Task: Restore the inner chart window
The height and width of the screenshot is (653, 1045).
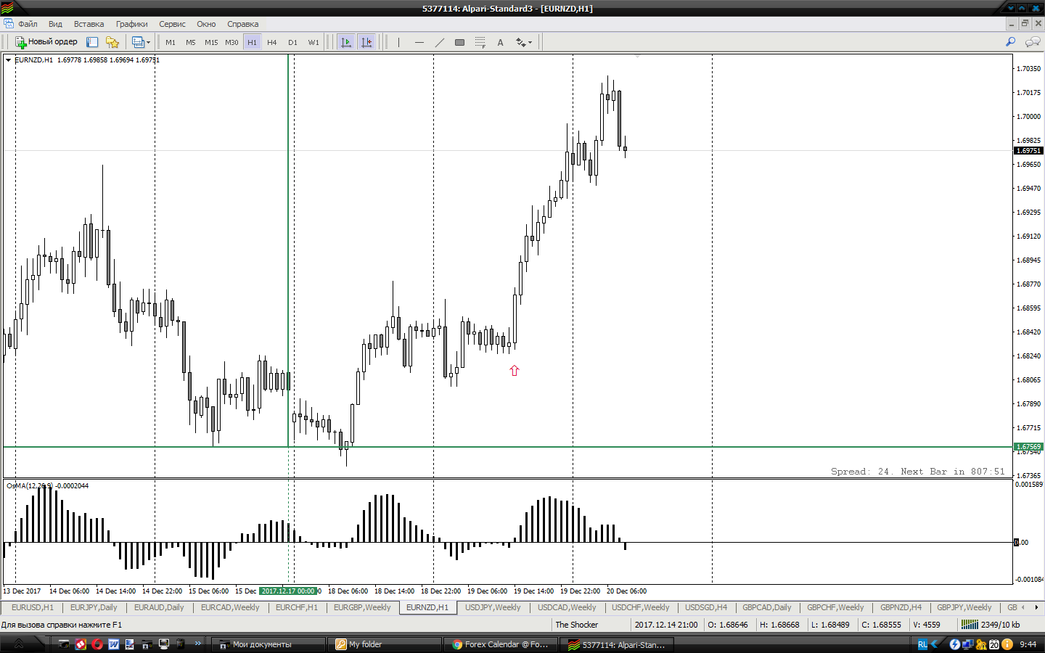Action: point(1025,23)
